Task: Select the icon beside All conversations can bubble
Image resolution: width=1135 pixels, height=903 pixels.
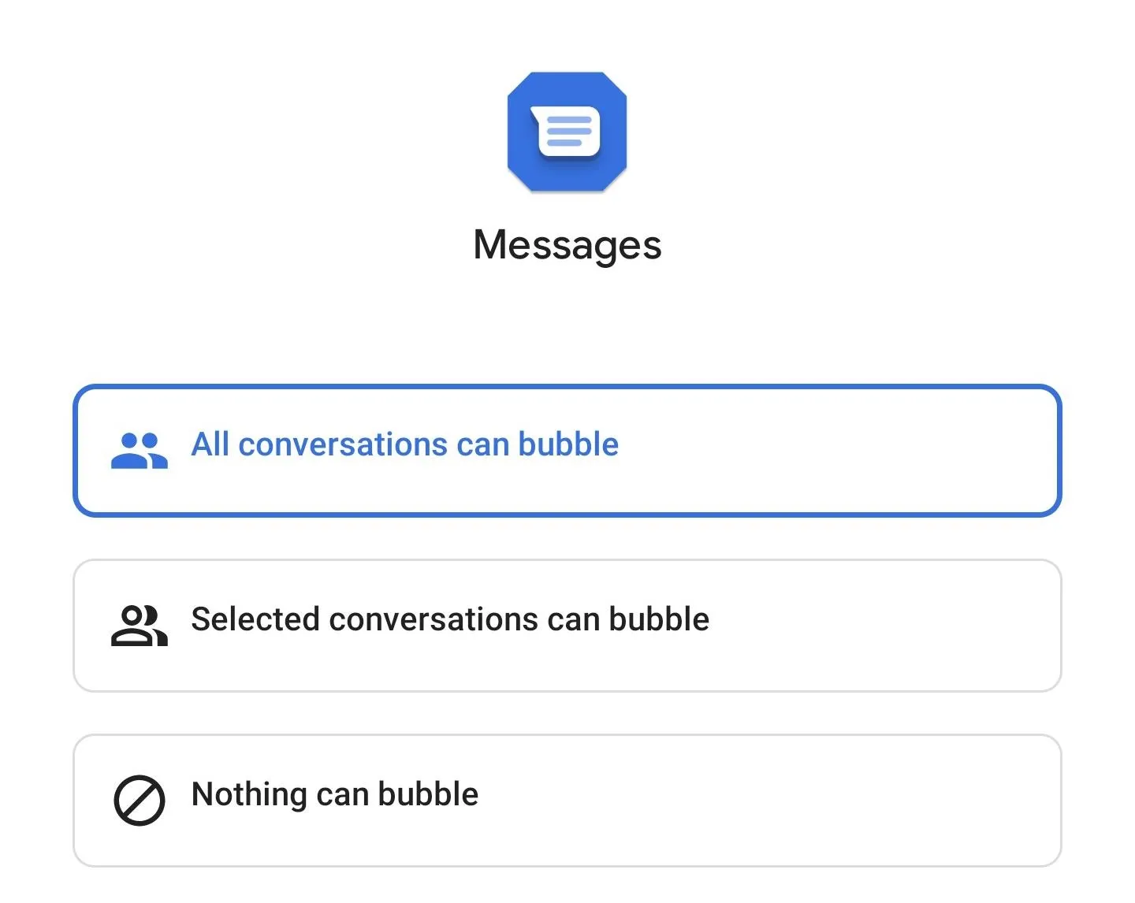Action: (140, 451)
